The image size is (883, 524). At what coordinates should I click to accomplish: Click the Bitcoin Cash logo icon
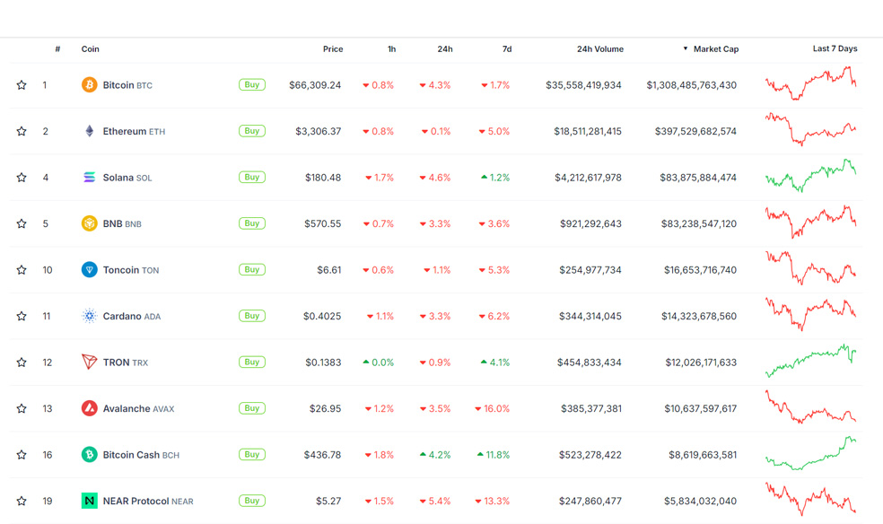click(89, 454)
